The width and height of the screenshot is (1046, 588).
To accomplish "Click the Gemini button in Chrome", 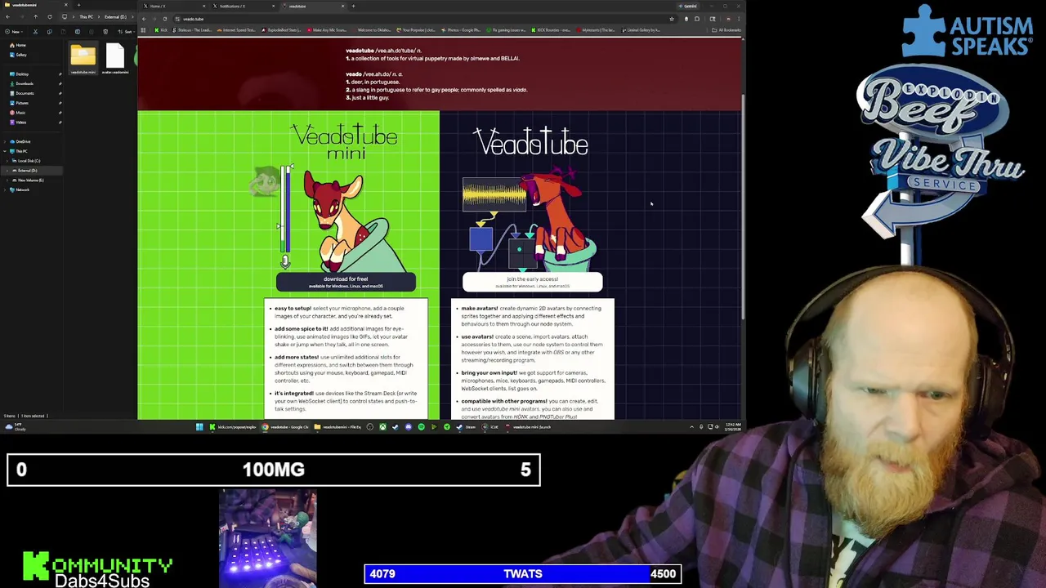I will tap(688, 6).
